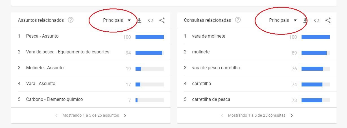This screenshot has width=347, height=128.
Task: Open help for Assuntos relacionados
Action: [71, 20]
